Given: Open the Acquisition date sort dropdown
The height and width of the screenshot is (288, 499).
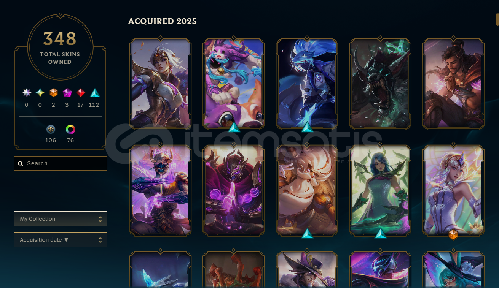Looking at the screenshot, I should point(60,240).
